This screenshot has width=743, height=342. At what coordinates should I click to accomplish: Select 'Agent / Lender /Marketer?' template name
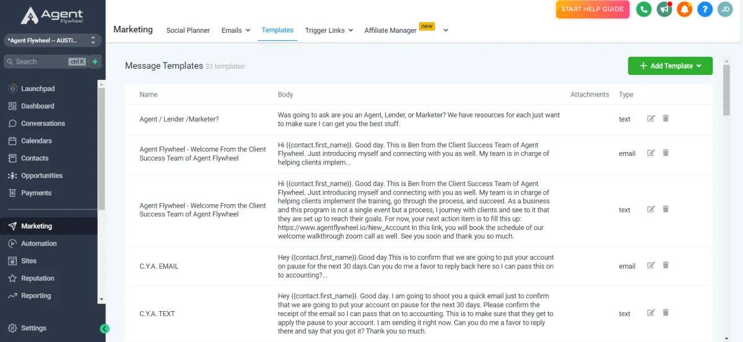pos(179,119)
